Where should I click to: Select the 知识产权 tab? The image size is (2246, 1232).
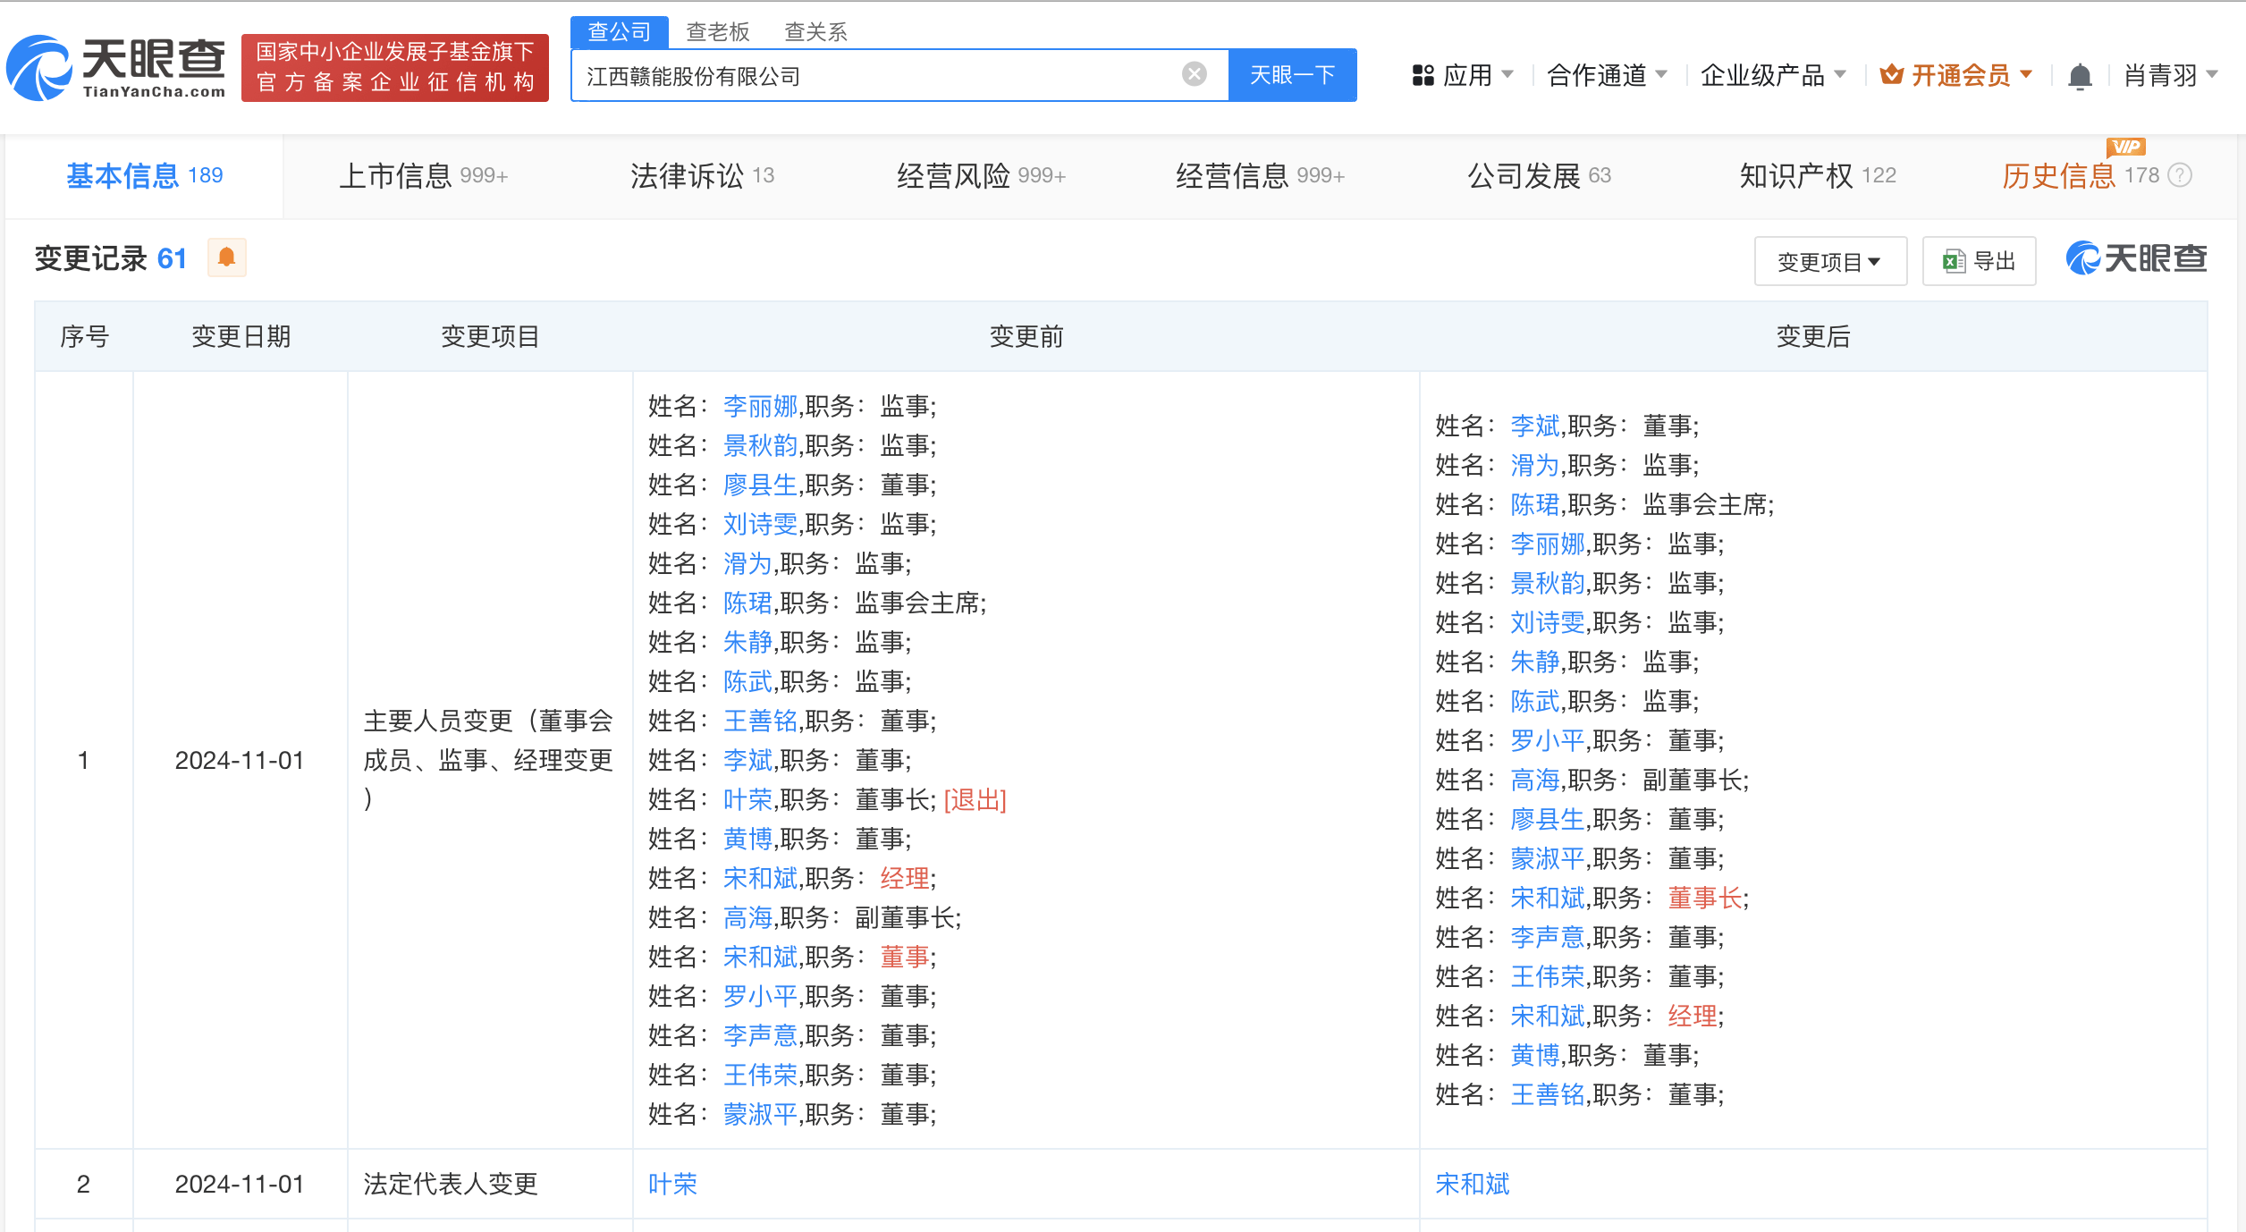(1818, 175)
